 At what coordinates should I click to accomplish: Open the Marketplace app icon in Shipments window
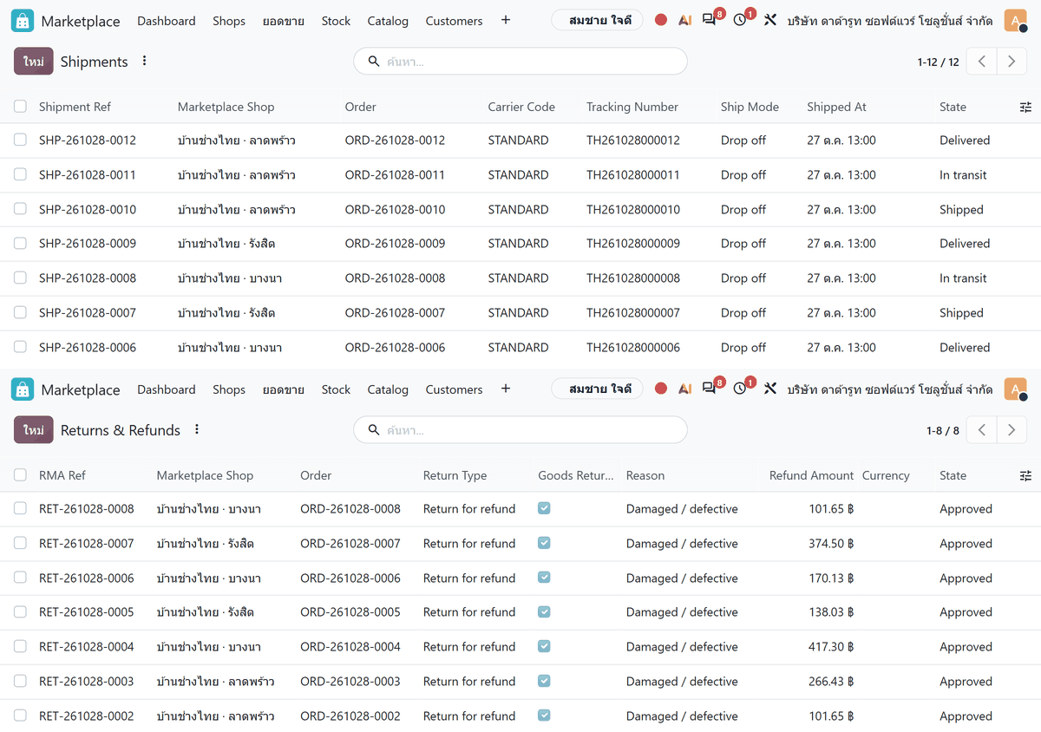coord(23,21)
